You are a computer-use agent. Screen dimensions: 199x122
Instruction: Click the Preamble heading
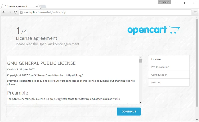[x=17, y=93]
